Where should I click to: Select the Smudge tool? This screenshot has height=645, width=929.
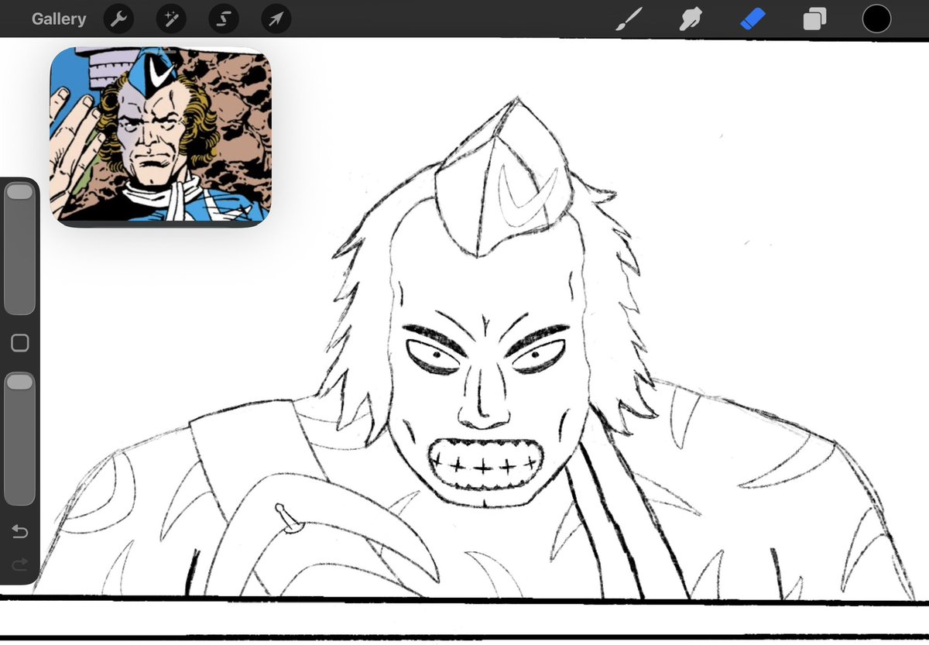690,19
